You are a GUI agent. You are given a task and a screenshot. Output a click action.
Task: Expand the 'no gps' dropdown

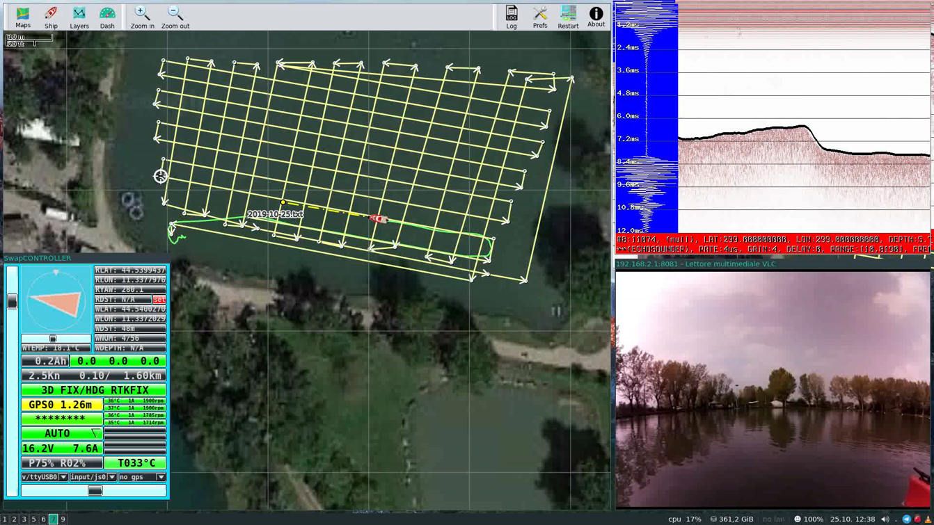142,477
